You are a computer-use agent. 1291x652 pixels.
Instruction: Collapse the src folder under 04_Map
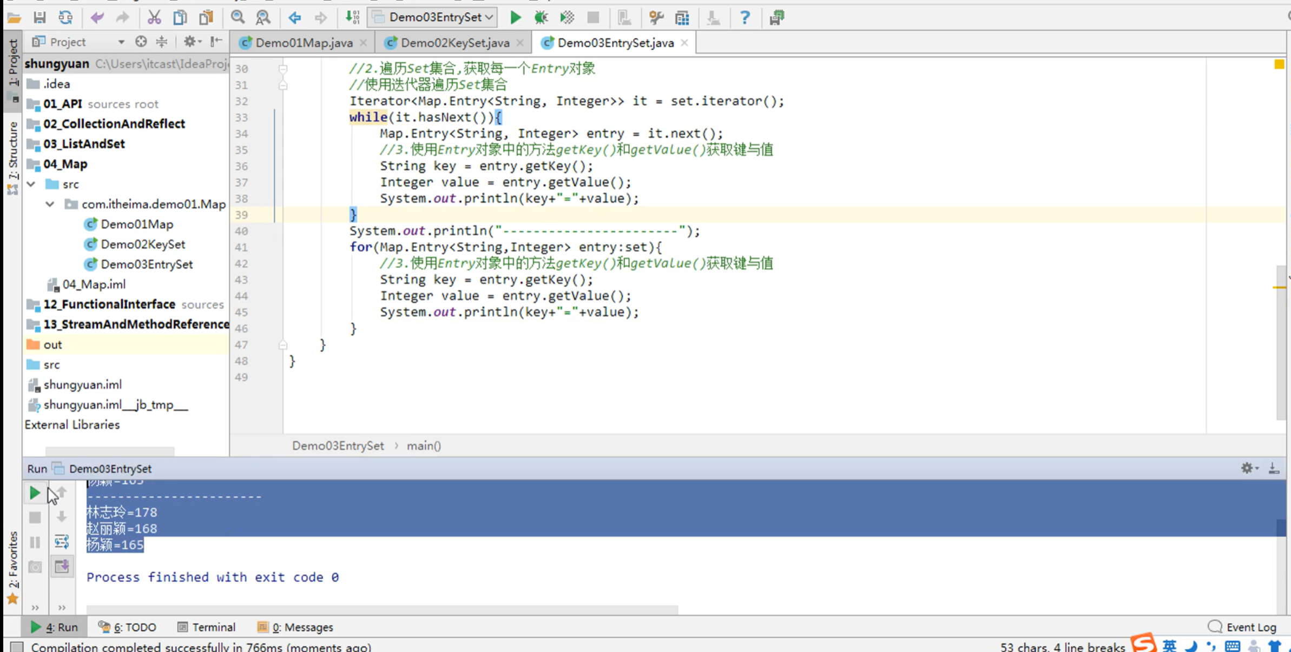[x=32, y=184]
